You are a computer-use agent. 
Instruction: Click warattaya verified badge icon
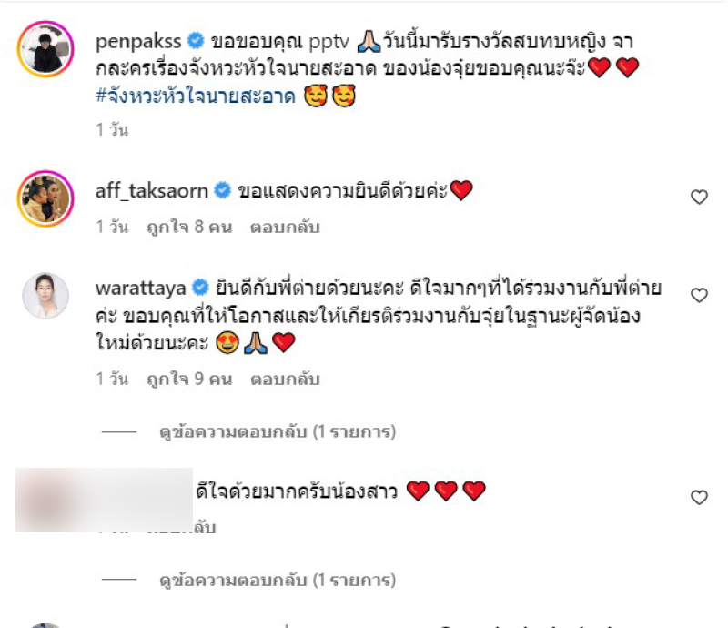[200, 288]
